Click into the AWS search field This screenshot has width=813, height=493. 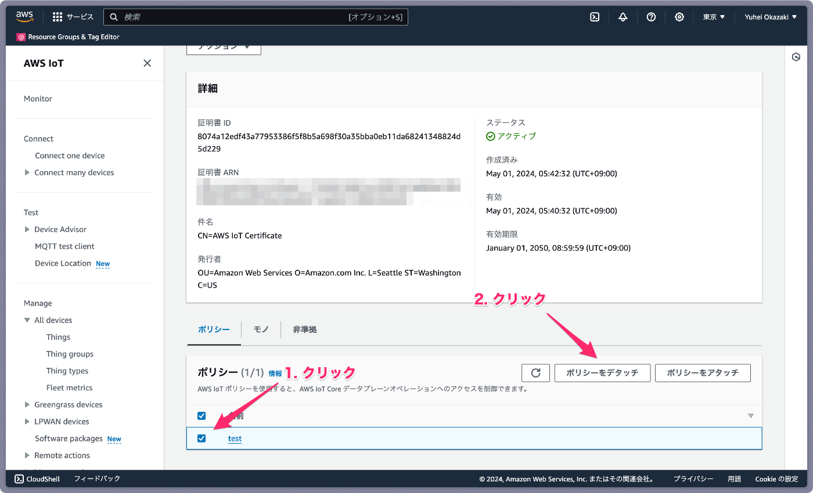pyautogui.click(x=256, y=17)
